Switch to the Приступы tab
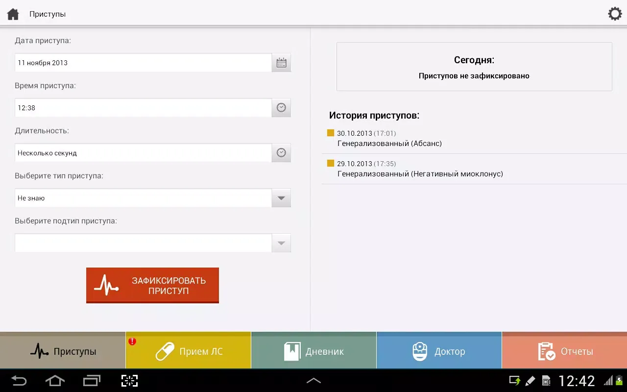 point(63,351)
